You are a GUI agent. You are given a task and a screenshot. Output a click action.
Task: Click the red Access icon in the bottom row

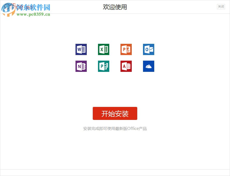(x=126, y=66)
